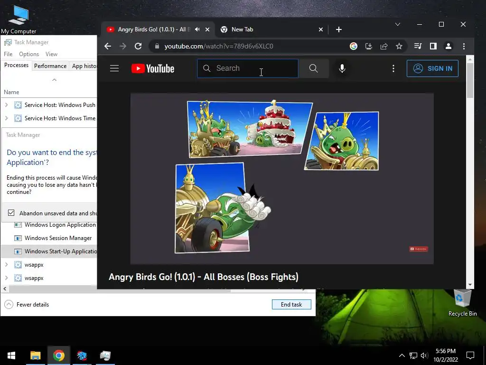486x365 pixels.
Task: Open network status tray icon
Action: pyautogui.click(x=413, y=355)
